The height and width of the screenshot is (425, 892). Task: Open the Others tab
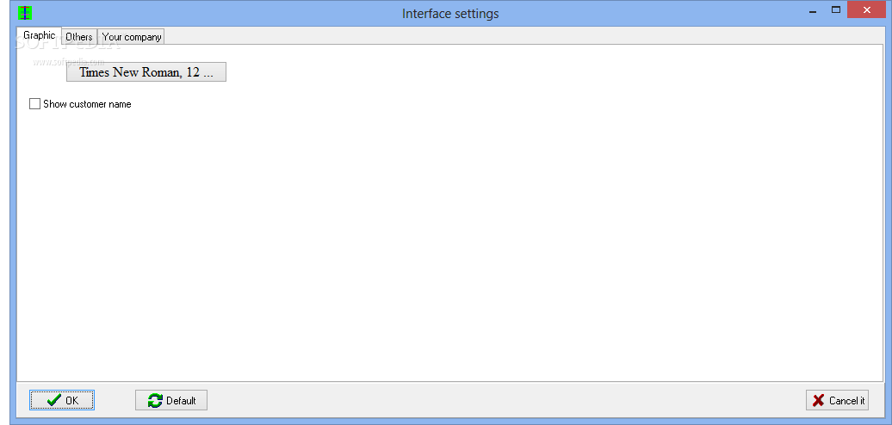[x=79, y=37]
